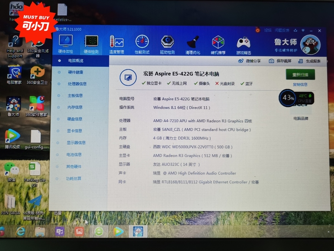This screenshot has width=334, height=251.
Task: Click the 鲁大师 avatar portrait
Action: [x=310, y=45]
